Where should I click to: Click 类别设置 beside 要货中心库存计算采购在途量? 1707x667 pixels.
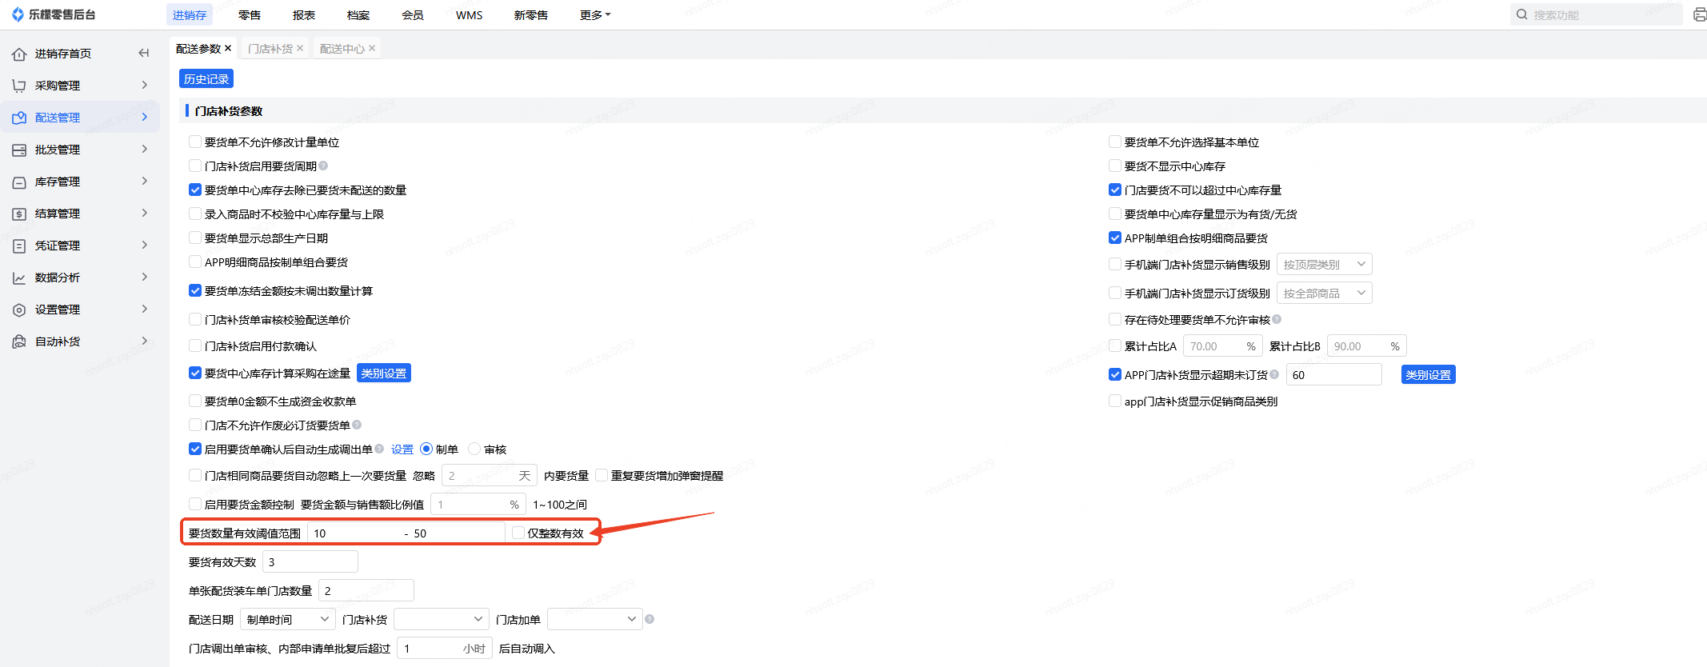click(x=384, y=373)
